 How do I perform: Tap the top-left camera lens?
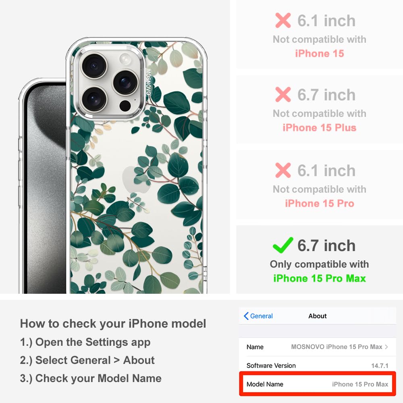tap(94, 65)
